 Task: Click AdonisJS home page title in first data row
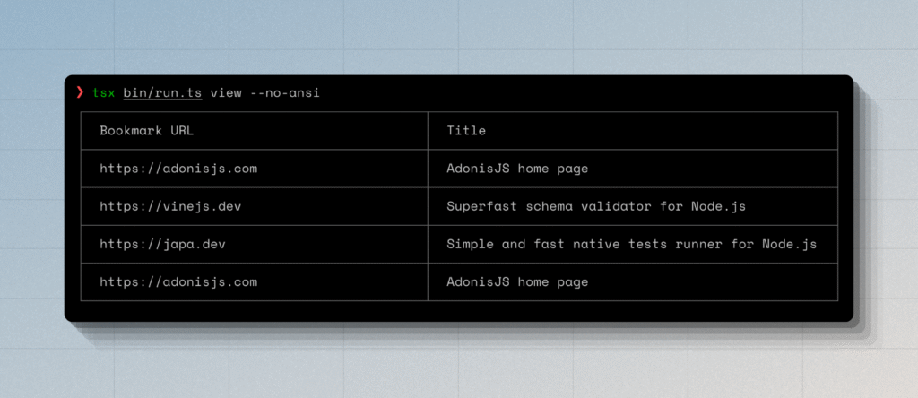[x=517, y=169]
